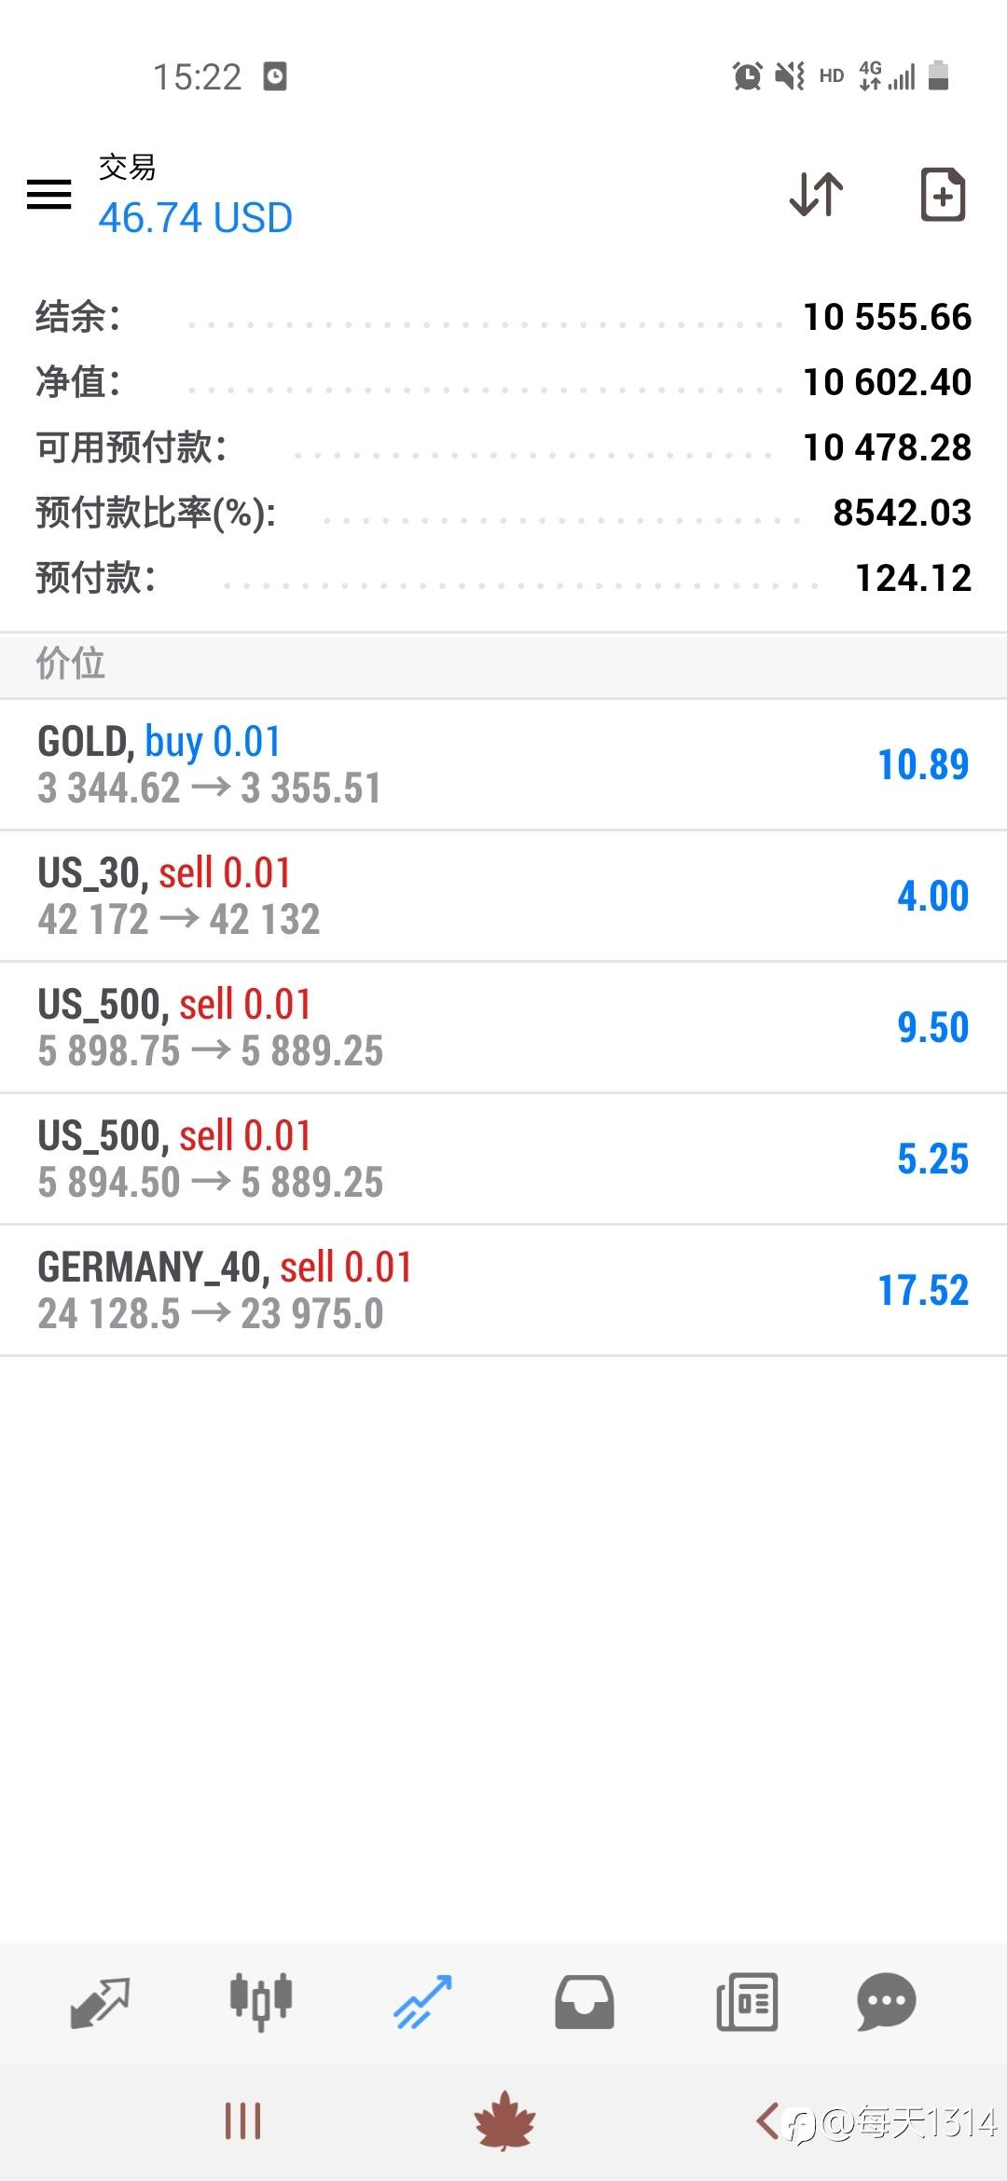This screenshot has height=2181, width=1007.
Task: Tap the Android back arrow
Action: coord(766,2121)
